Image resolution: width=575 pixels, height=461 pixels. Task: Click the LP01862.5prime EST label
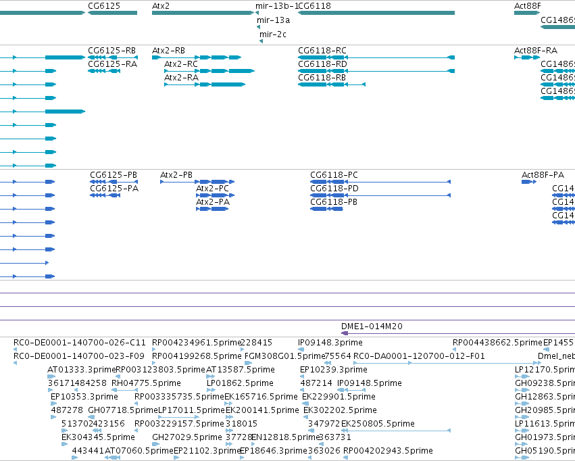tap(240, 383)
